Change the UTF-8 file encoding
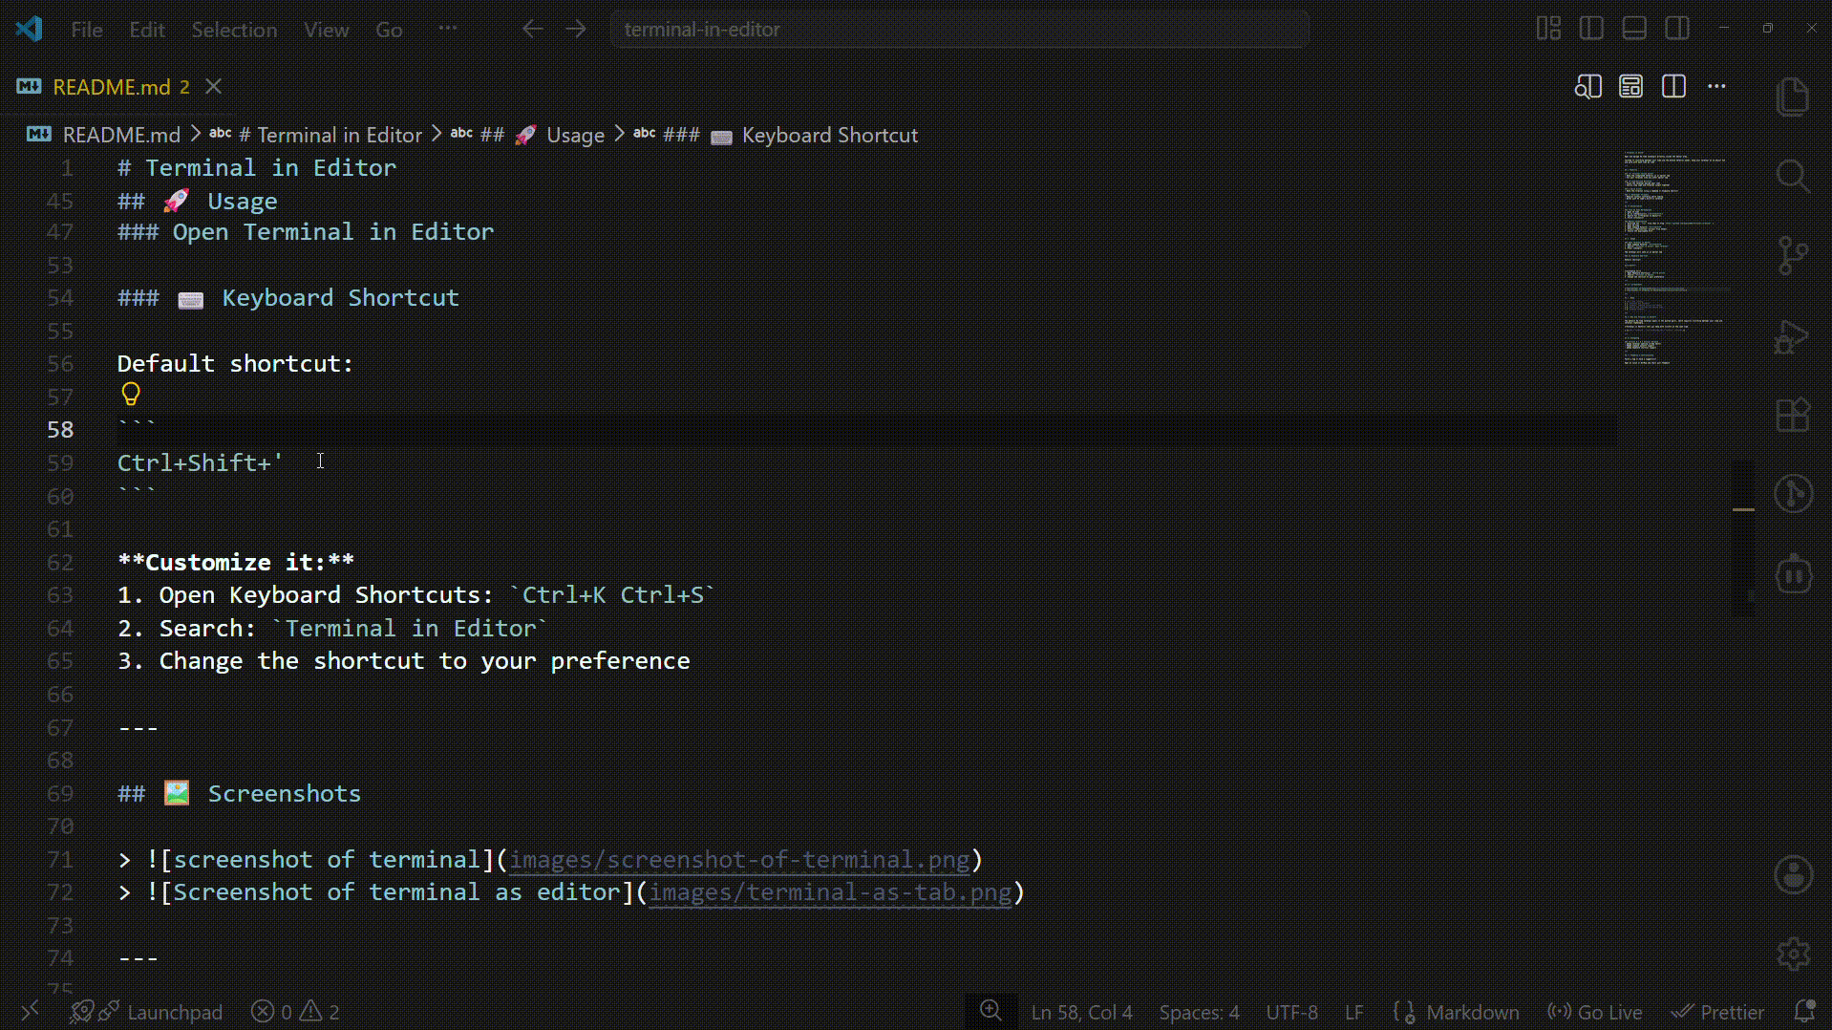1832x1030 pixels. coord(1291,1012)
